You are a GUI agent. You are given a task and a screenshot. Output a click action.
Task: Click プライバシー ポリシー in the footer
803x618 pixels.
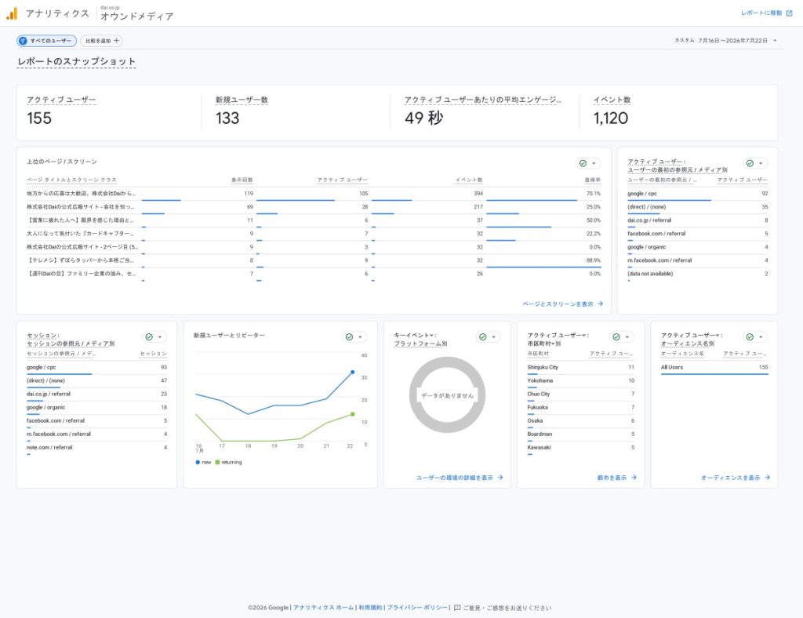pyautogui.click(x=417, y=608)
